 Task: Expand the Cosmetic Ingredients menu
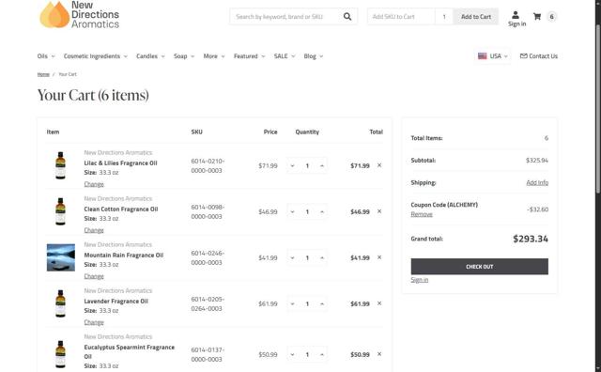[x=96, y=56]
